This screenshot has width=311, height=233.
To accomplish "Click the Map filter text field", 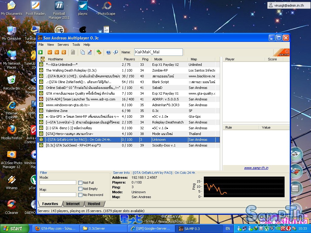I will 58,194.
